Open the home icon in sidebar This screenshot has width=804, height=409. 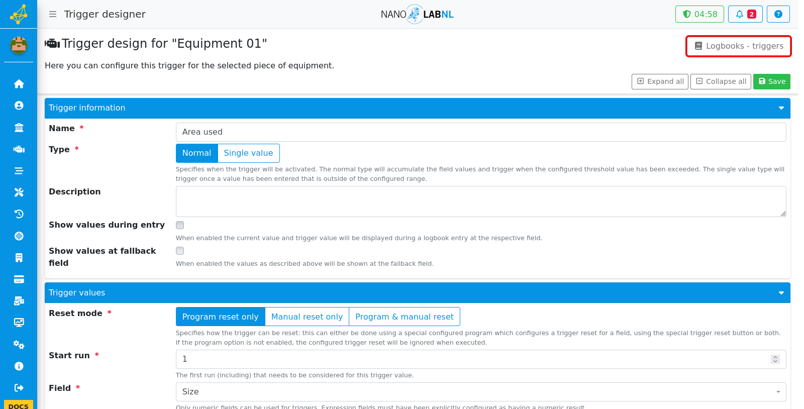coord(19,84)
